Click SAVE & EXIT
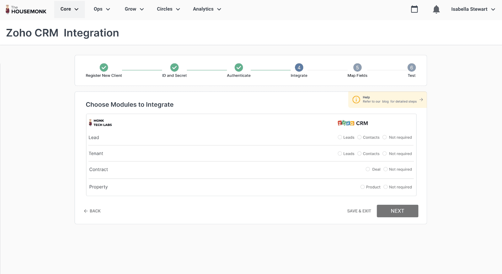Image resolution: width=502 pixels, height=274 pixels. tap(359, 211)
